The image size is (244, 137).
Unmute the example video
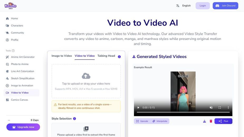(211, 107)
